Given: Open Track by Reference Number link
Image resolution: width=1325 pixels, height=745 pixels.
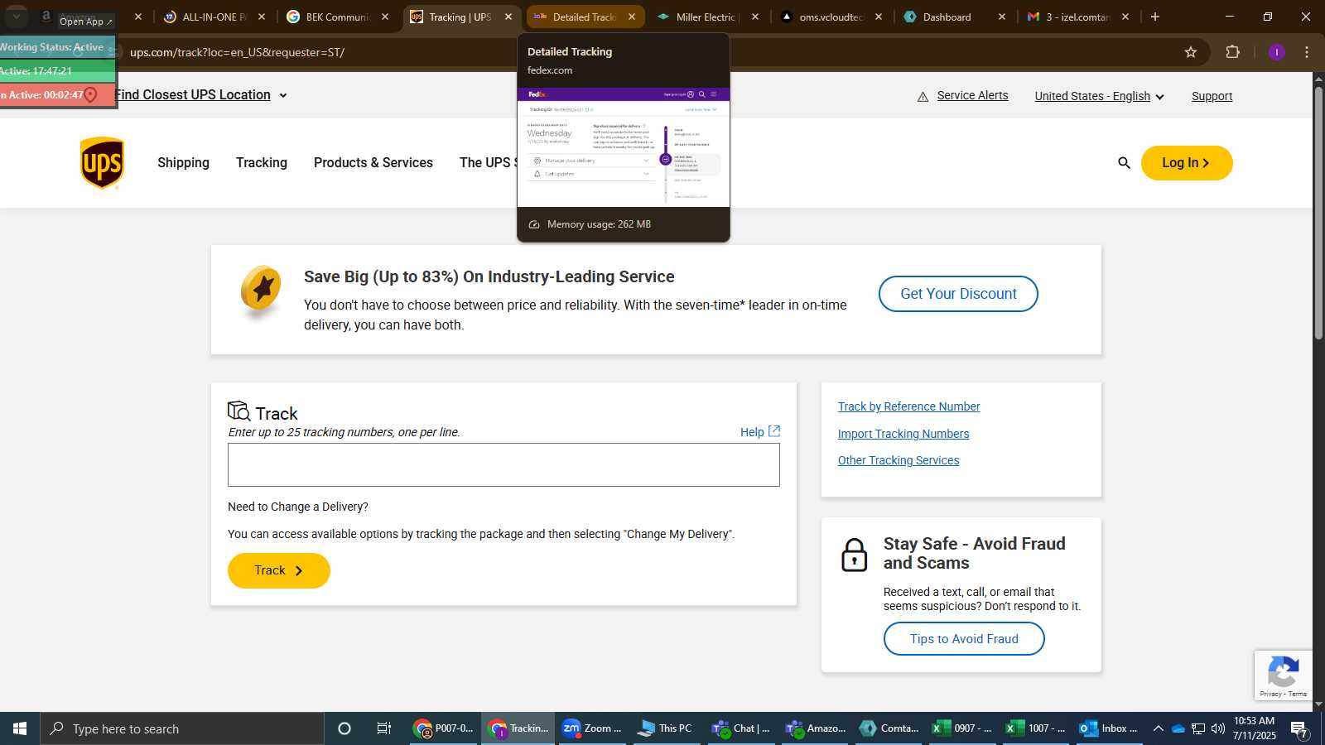Looking at the screenshot, I should 908,406.
